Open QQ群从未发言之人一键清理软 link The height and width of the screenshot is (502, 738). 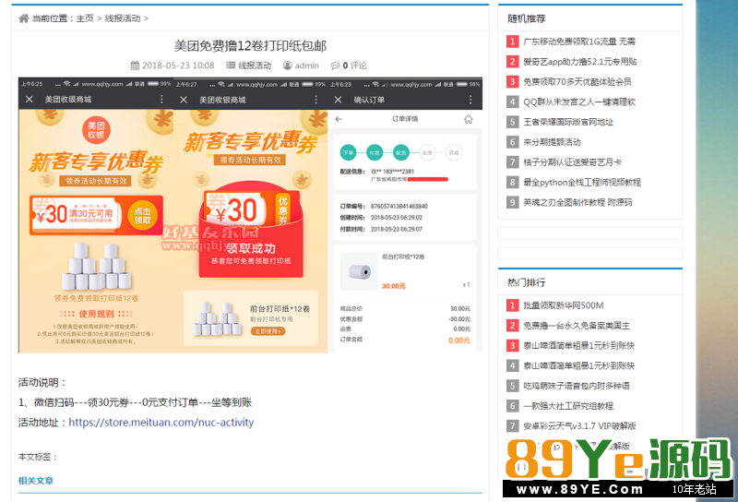(579, 102)
